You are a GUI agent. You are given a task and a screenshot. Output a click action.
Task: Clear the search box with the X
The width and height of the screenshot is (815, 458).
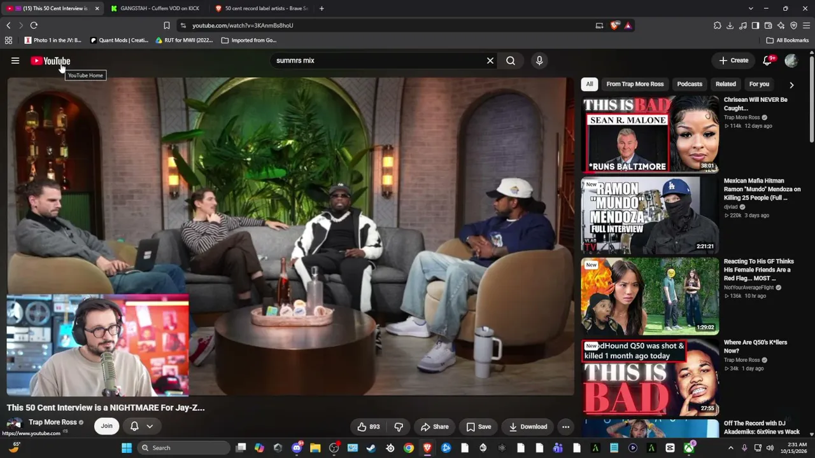[x=490, y=60]
